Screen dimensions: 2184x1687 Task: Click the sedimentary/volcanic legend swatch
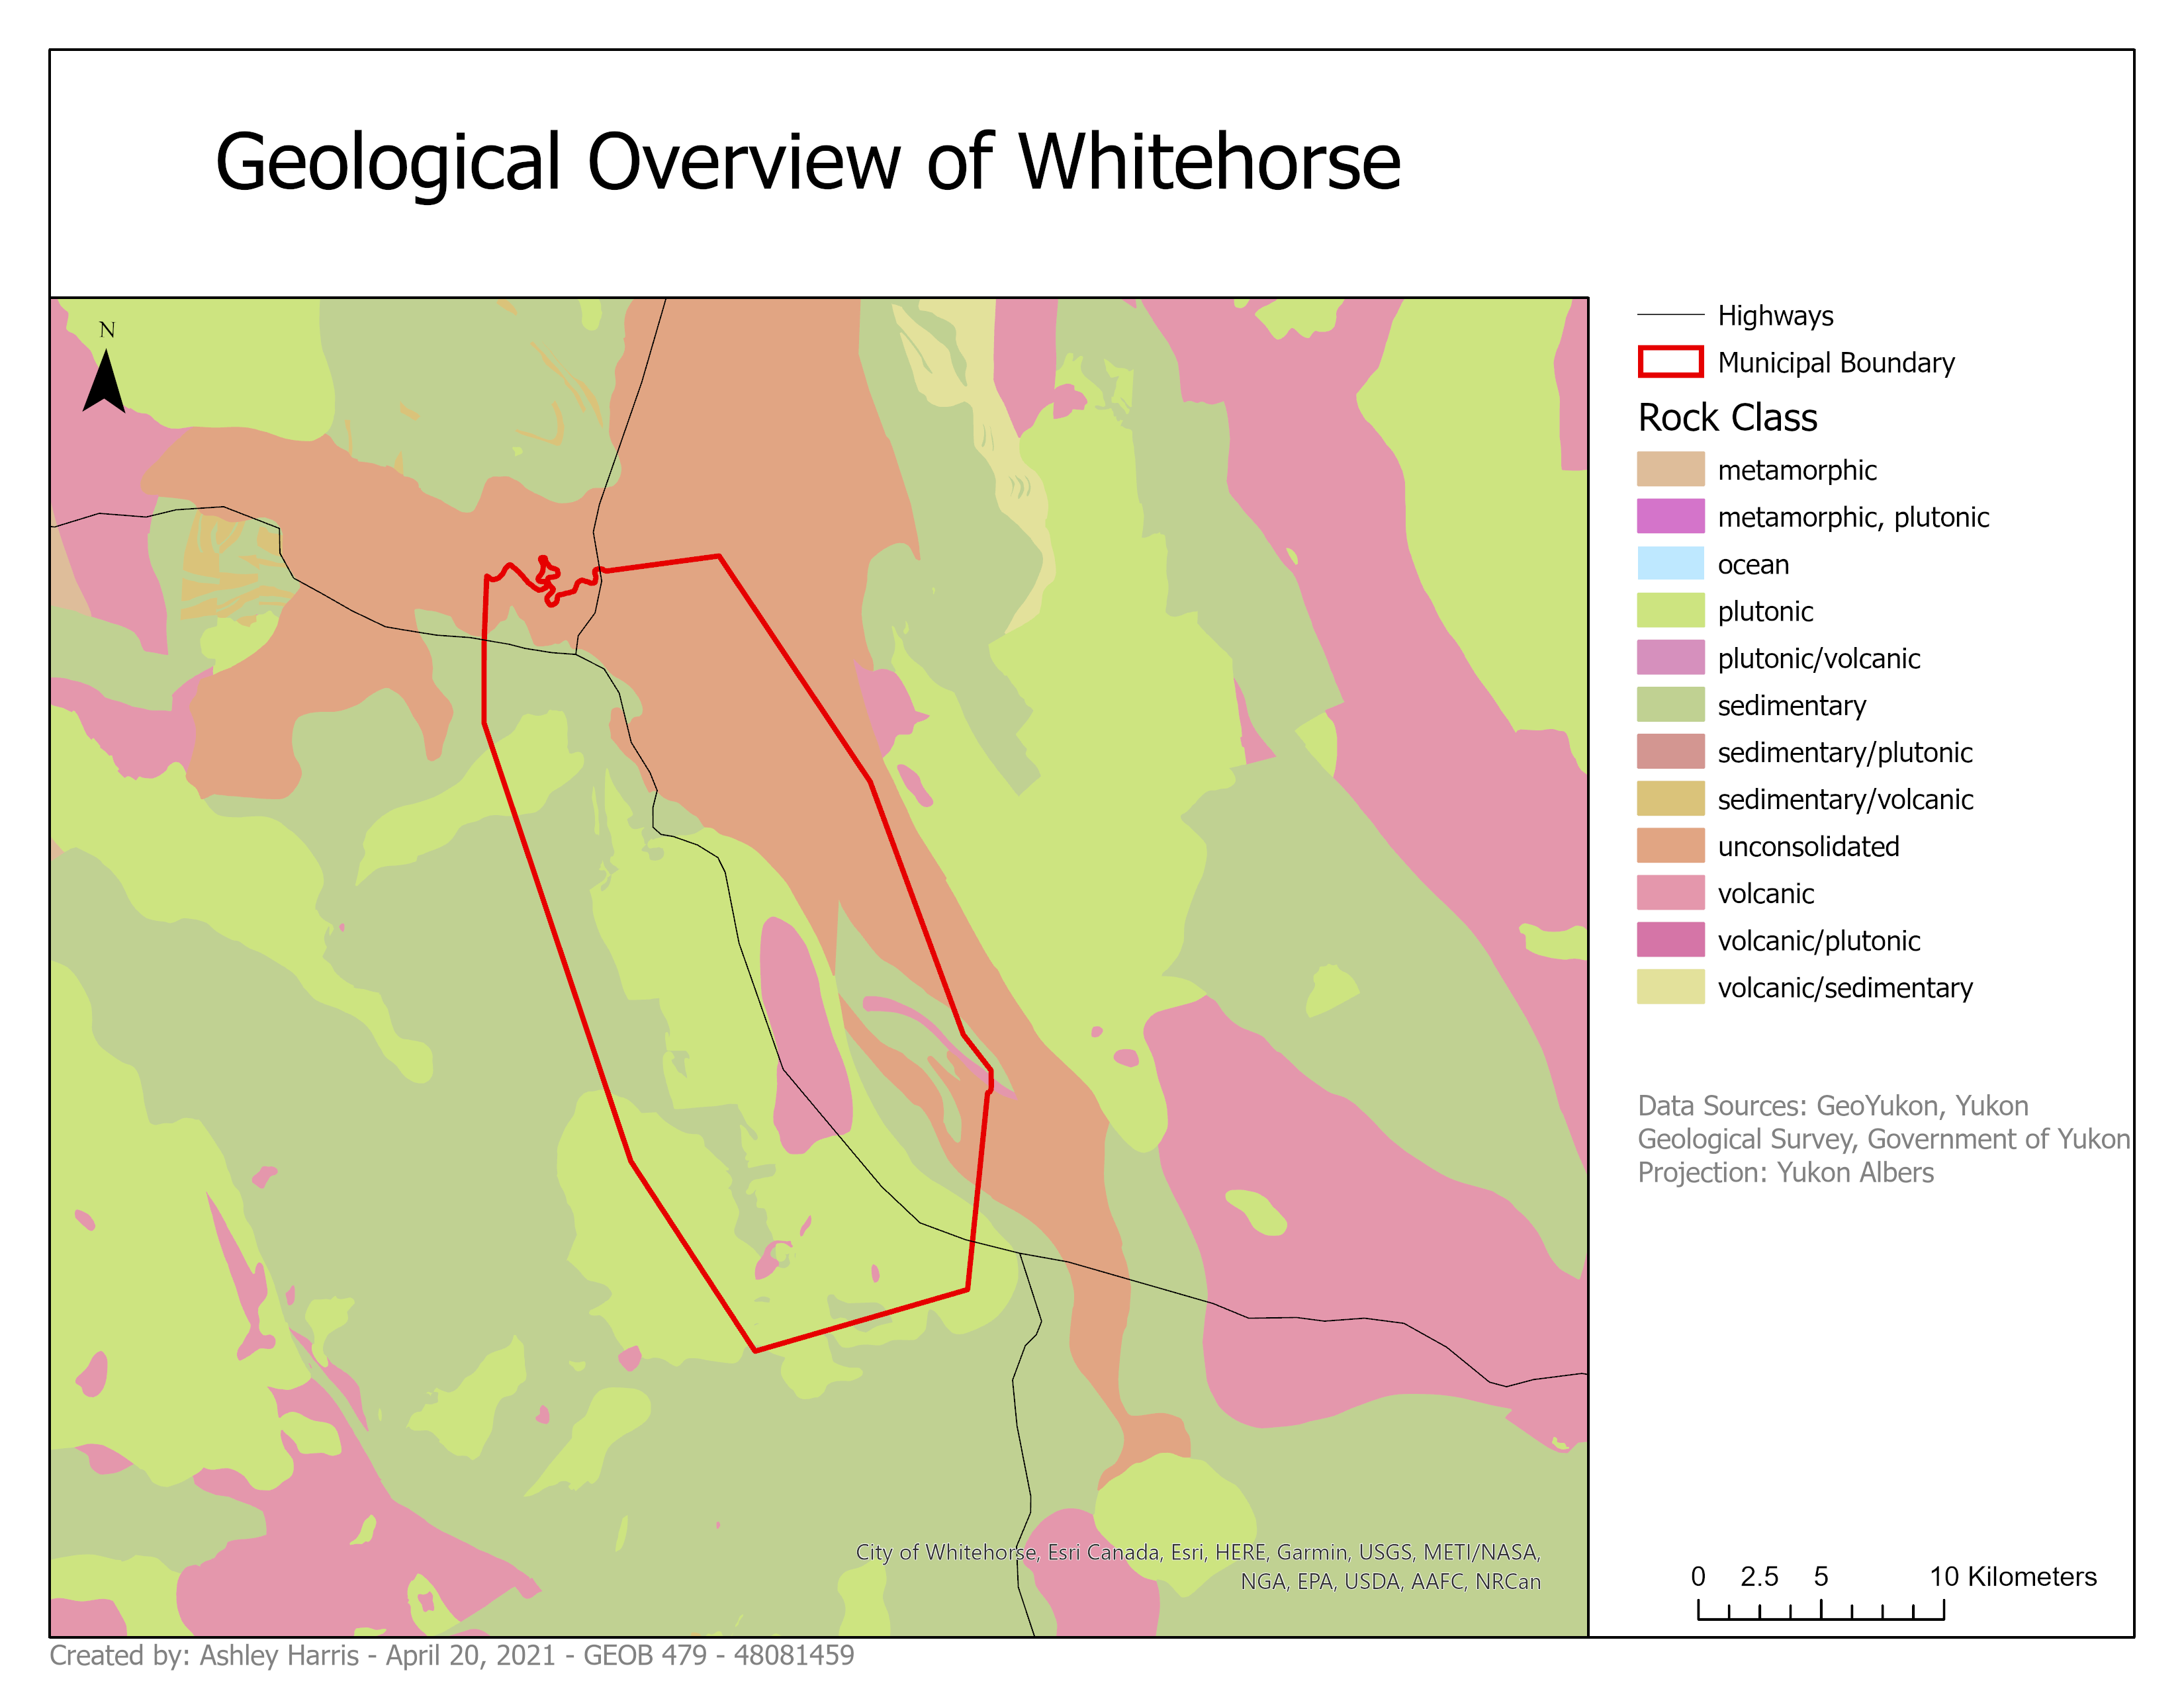click(1669, 799)
